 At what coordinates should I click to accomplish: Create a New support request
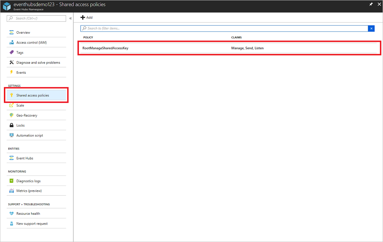[x=37, y=224]
